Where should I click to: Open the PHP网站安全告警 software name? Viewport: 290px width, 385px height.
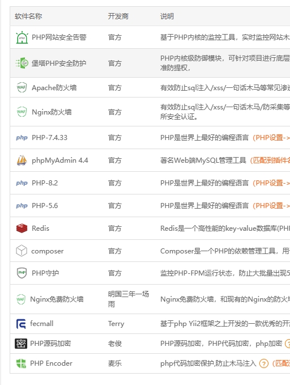(x=59, y=37)
